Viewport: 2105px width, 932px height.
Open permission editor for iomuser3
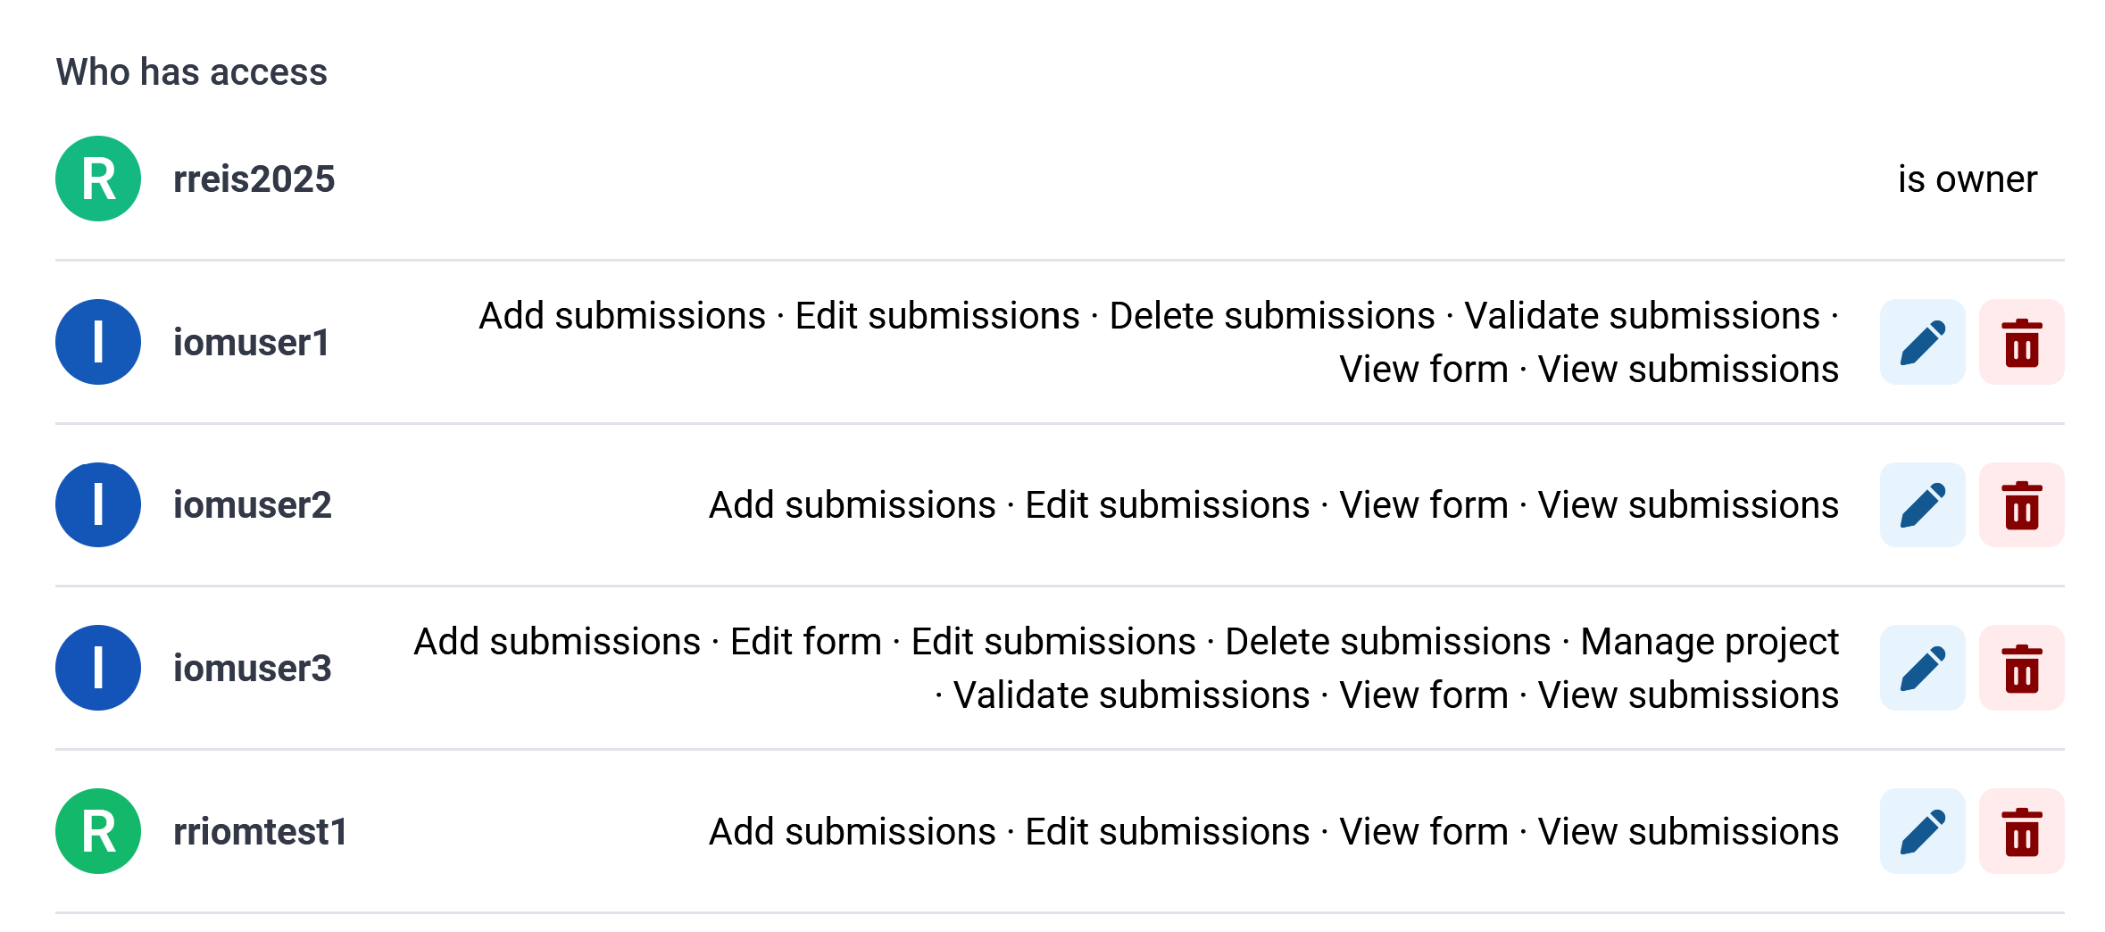click(x=1922, y=669)
